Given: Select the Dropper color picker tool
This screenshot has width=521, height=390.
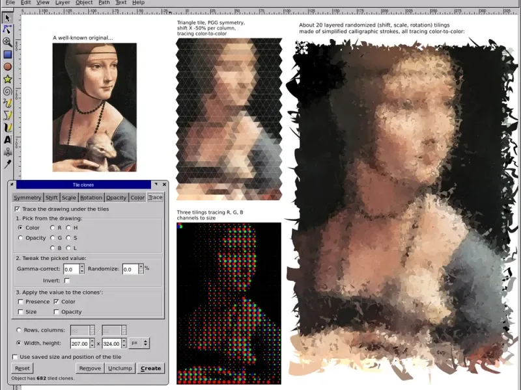Looking at the screenshot, I should click(x=7, y=164).
